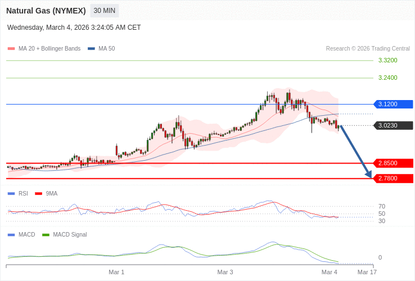Click the Mar 3 date axis marker

pyautogui.click(x=225, y=272)
